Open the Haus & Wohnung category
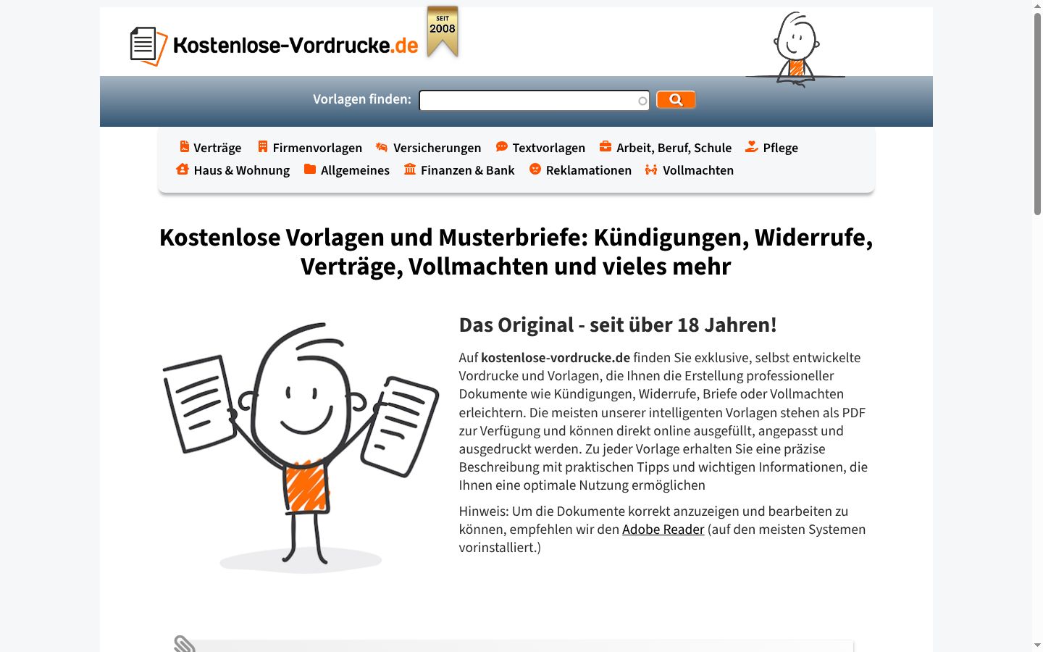 pos(241,170)
